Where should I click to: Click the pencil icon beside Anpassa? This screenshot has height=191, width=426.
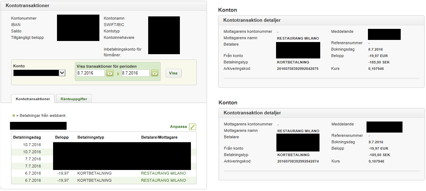tap(193, 127)
